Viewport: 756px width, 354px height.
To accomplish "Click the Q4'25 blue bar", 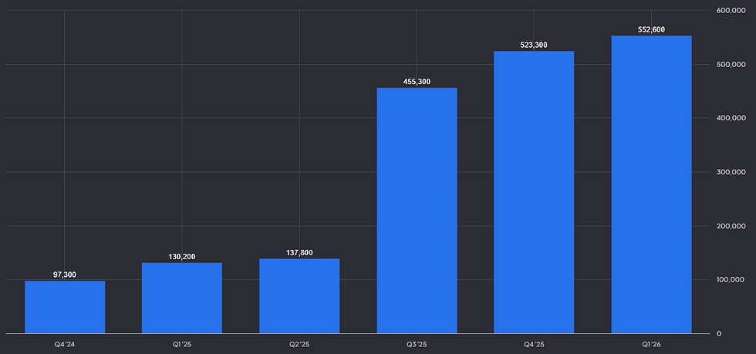I will click(534, 192).
